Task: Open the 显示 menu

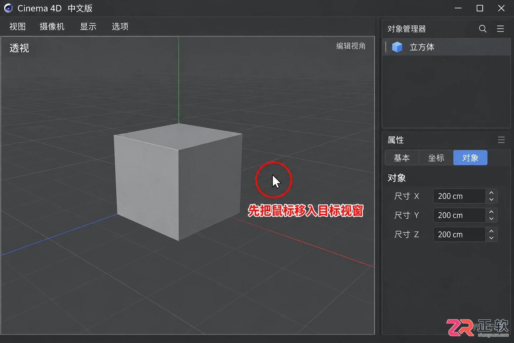Action: 88,26
